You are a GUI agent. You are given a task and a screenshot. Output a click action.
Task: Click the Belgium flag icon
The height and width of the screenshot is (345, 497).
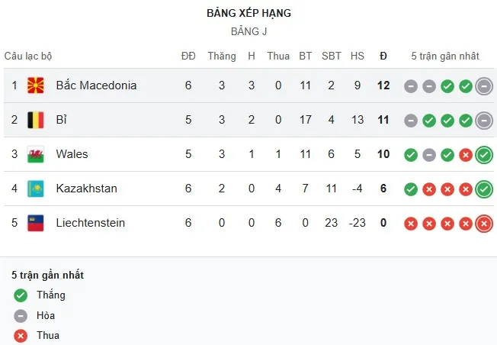click(36, 120)
